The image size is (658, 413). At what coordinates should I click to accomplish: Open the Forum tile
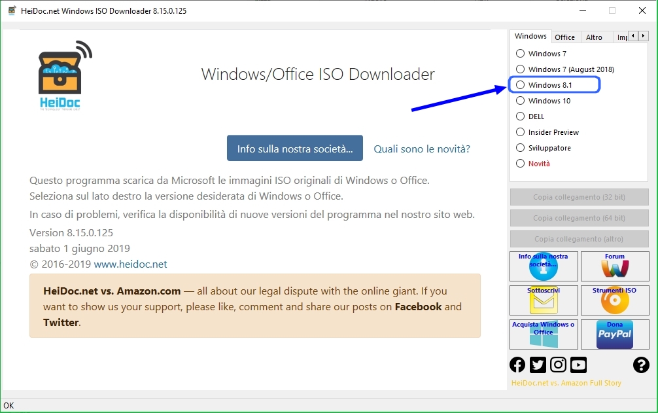click(615, 266)
